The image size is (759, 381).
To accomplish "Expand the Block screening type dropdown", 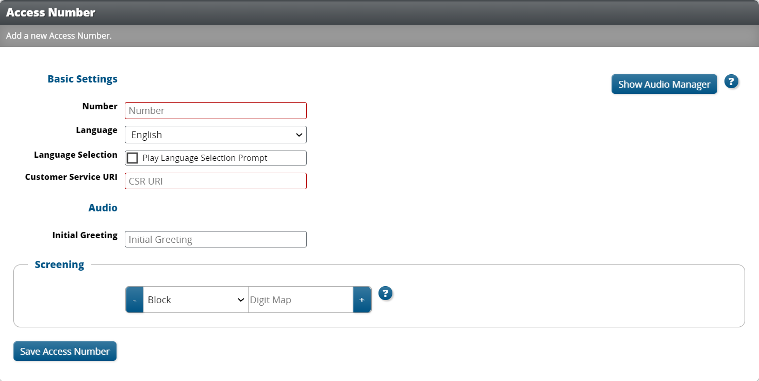I will pos(195,300).
